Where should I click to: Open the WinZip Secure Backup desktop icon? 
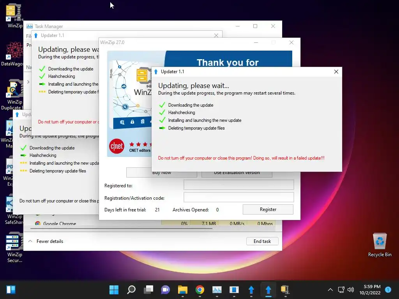(x=14, y=247)
